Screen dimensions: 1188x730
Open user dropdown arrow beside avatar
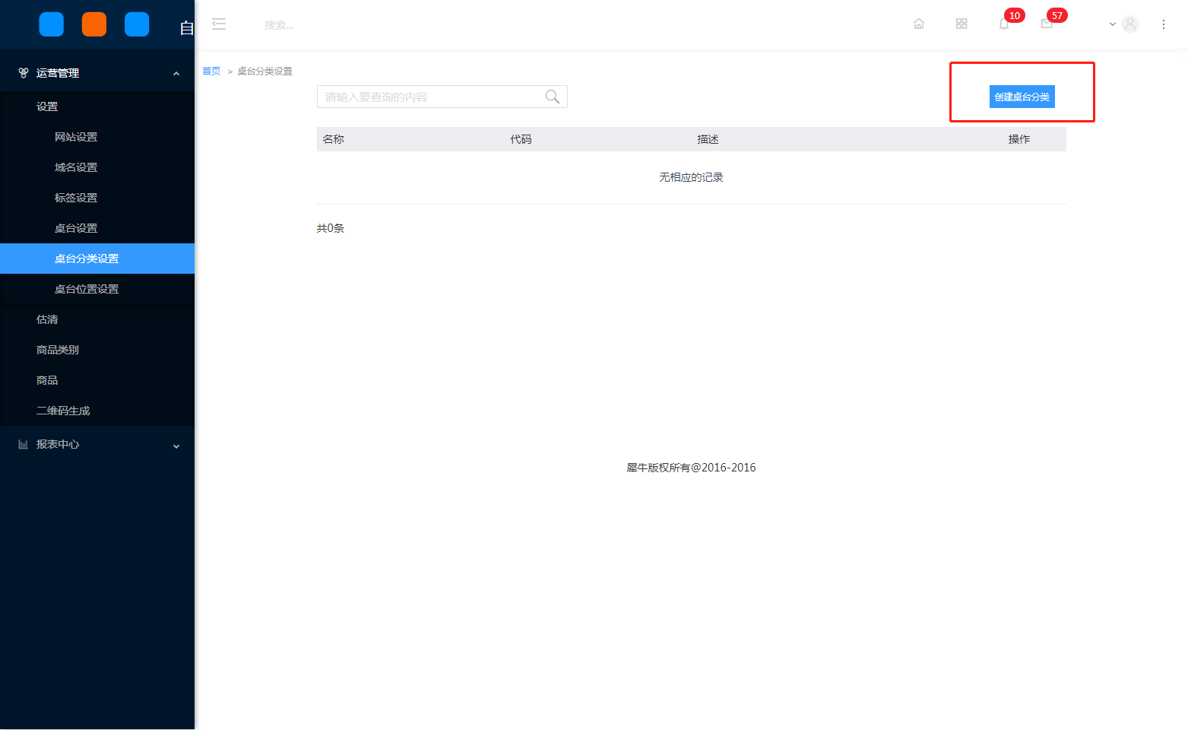(x=1113, y=24)
